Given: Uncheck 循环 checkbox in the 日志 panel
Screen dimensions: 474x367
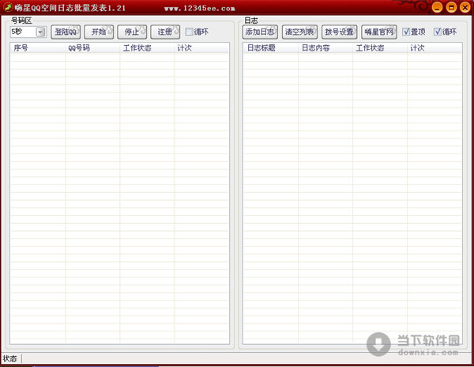Looking at the screenshot, I should (438, 32).
